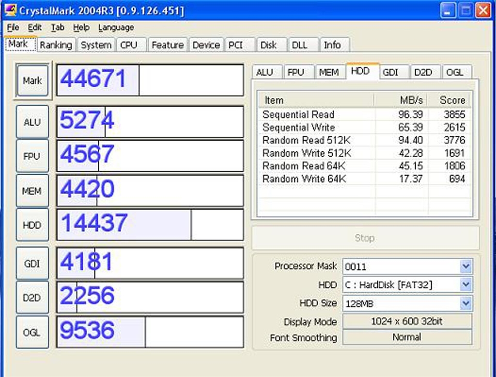Open the Language menu
The width and height of the screenshot is (496, 377).
pyautogui.click(x=116, y=28)
